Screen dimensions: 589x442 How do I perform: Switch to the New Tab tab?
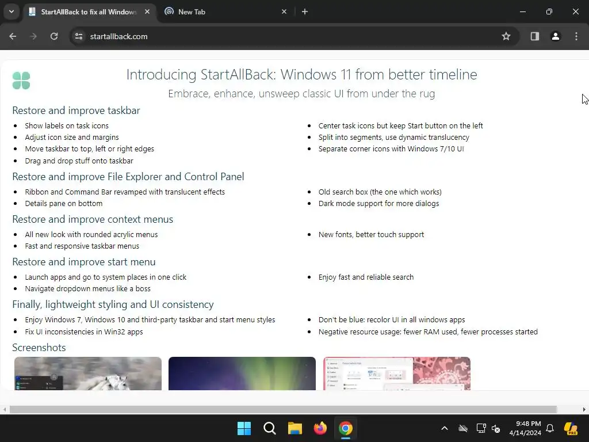[225, 12]
